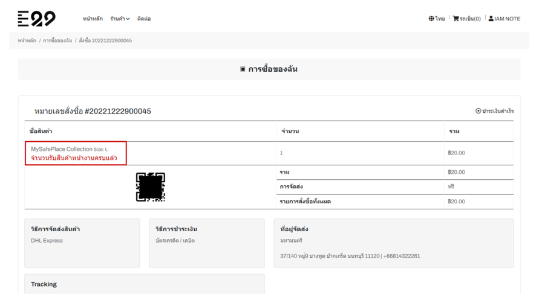Image resolution: width=539 pixels, height=303 pixels.
Task: Click สั่งซื้อ 20221222900045 breadcrumb
Action: [105, 40]
